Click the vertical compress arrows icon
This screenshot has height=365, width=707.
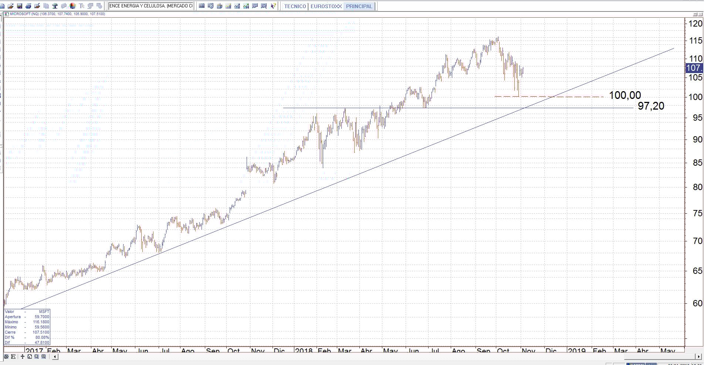tap(23, 357)
